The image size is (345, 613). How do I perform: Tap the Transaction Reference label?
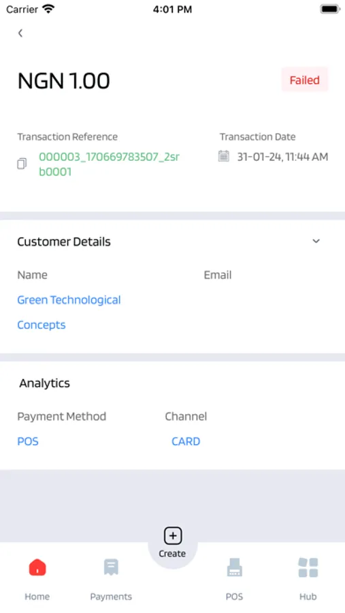point(67,137)
